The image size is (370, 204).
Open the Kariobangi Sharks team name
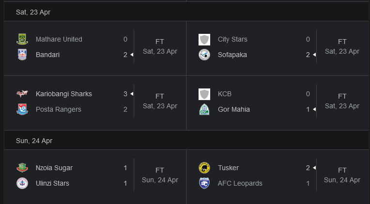(x=64, y=94)
